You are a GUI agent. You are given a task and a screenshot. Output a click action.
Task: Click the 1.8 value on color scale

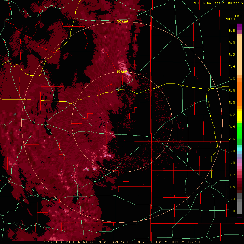pos(232,151)
